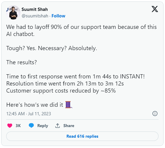Click the thread spool emoji

[68, 105]
